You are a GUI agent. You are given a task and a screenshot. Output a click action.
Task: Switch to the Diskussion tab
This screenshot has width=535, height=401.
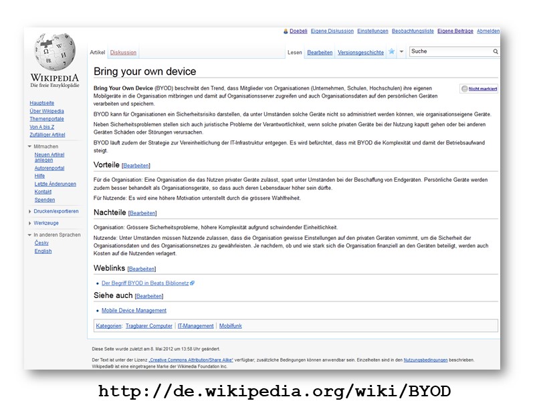[123, 52]
